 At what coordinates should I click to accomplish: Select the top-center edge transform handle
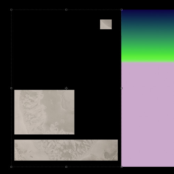click(x=66, y=10)
